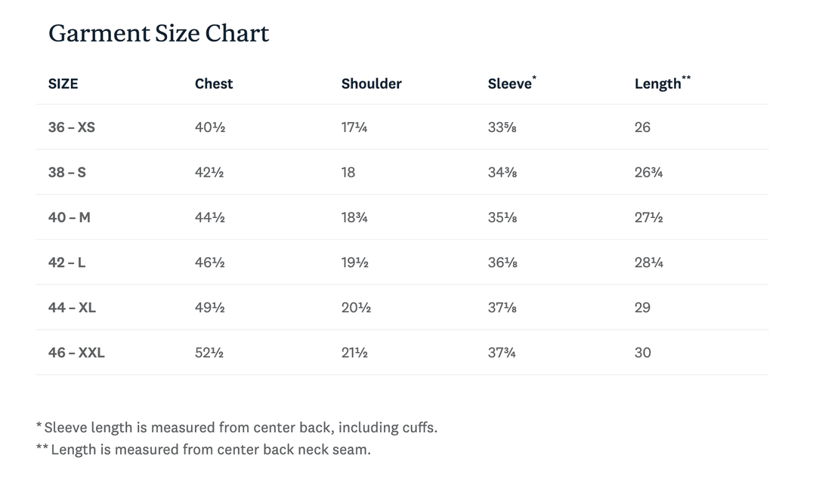
Task: Select the Length value for size XXL
Action: [642, 352]
